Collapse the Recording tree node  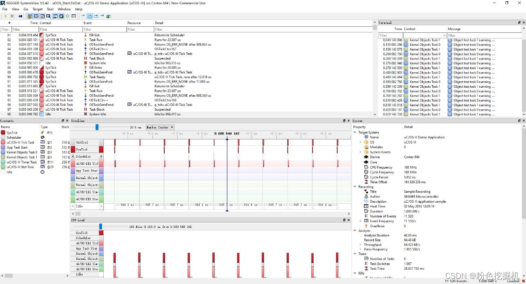pos(355,187)
